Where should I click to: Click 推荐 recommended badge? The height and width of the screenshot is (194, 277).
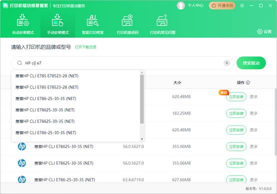(x=223, y=92)
